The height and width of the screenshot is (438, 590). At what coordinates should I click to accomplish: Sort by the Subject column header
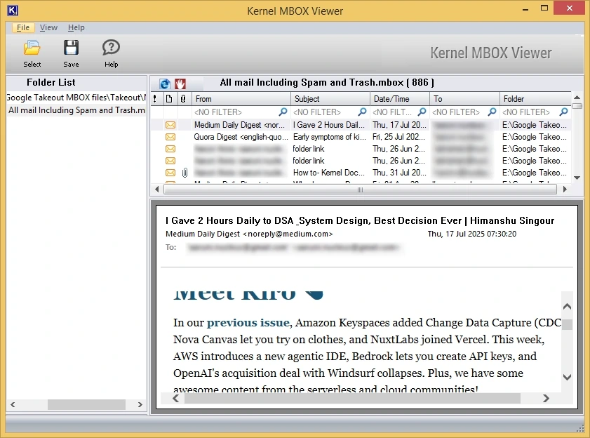[330, 99]
